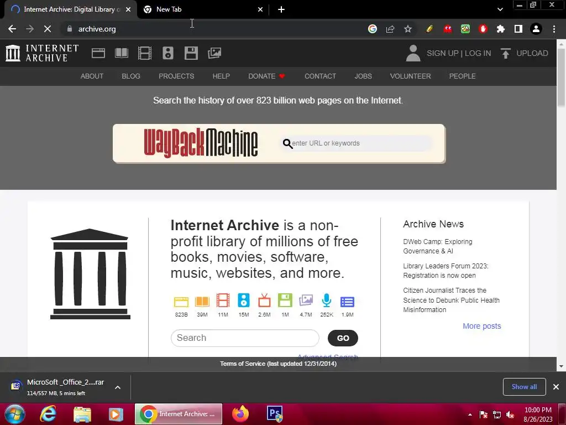Click the microphone icon labeled 252K
This screenshot has height=425, width=566.
[x=327, y=300]
